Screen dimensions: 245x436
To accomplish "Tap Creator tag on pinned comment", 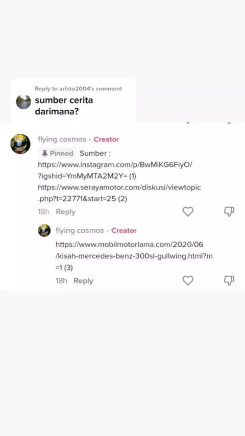I will pos(106,139).
